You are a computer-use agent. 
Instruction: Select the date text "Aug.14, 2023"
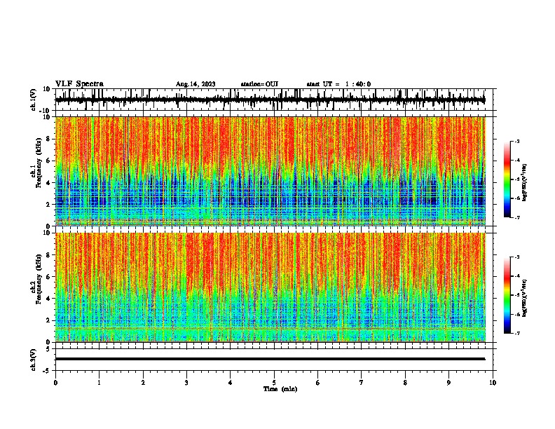click(196, 84)
